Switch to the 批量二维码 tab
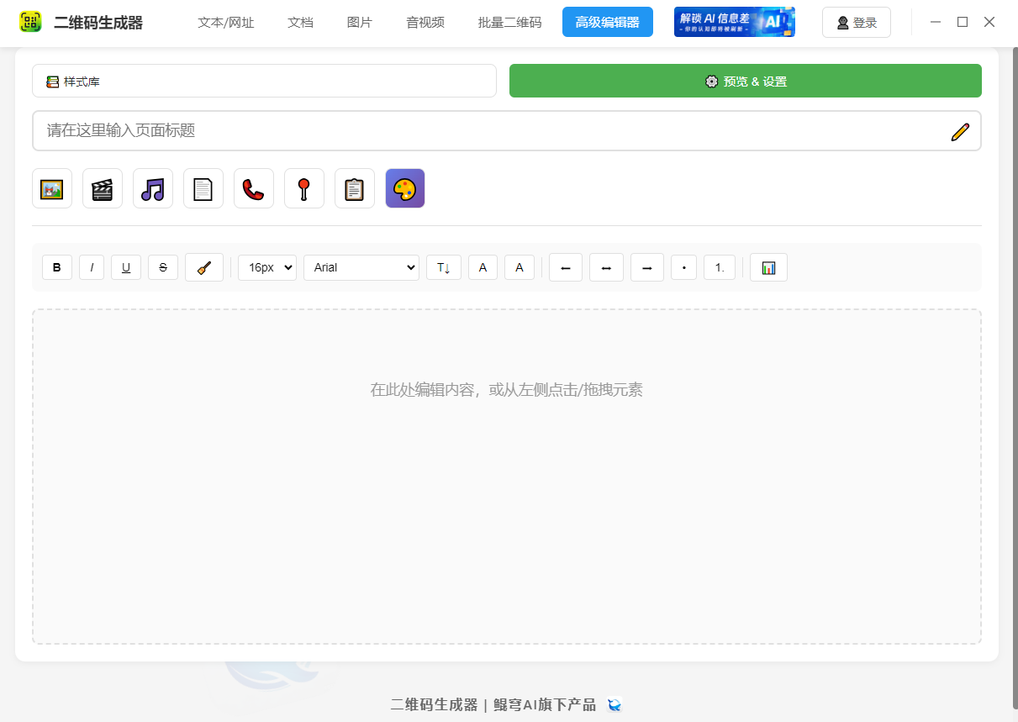The height and width of the screenshot is (722, 1018). (509, 23)
